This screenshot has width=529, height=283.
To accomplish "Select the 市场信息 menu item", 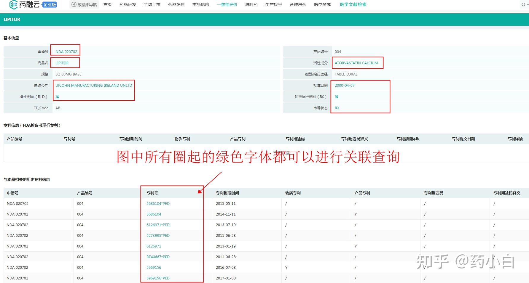I will point(200,4).
